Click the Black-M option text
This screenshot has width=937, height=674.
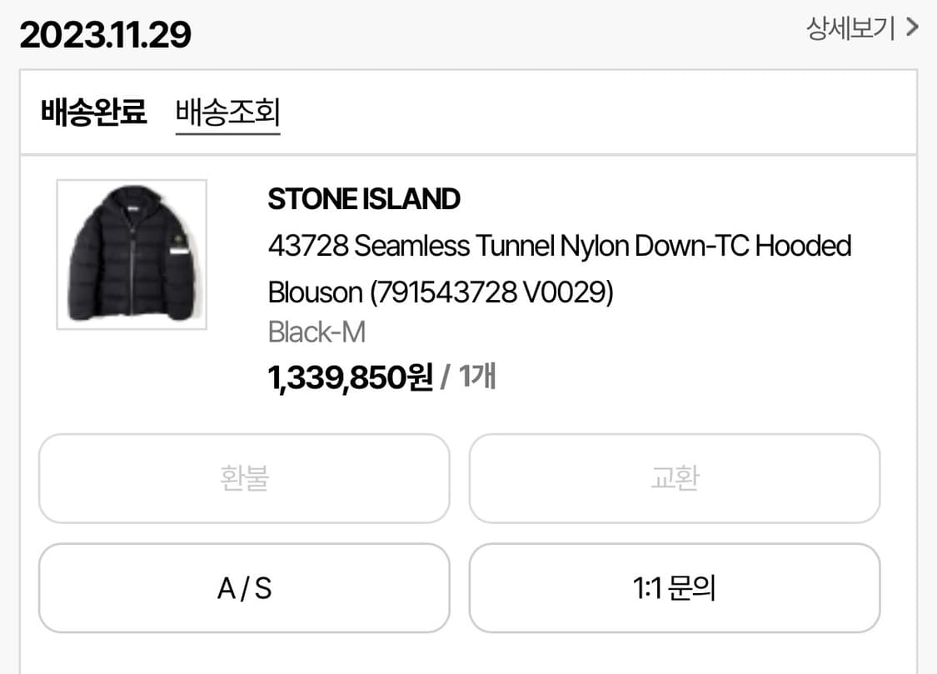coord(316,332)
